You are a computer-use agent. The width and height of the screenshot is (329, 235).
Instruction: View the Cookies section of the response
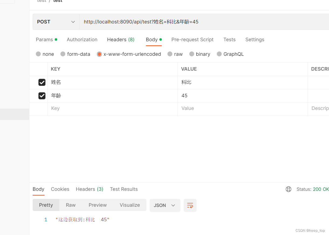click(60, 189)
